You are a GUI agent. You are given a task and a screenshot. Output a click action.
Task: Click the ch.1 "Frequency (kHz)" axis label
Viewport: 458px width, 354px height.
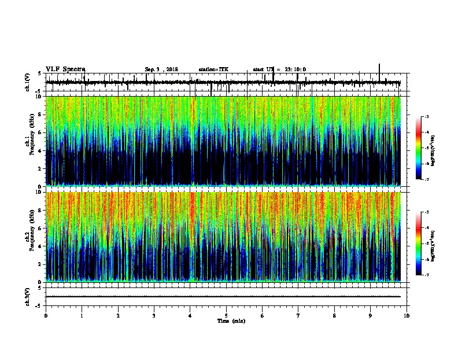(x=32, y=133)
